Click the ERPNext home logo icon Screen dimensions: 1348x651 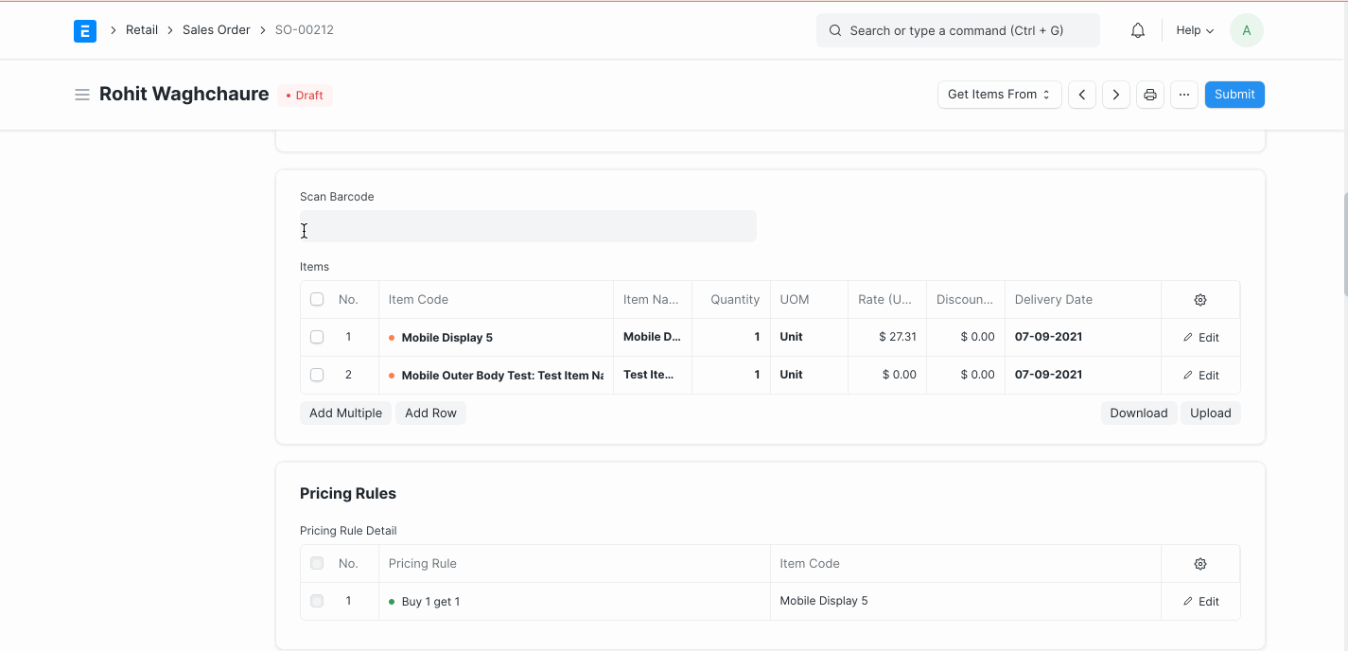pyautogui.click(x=85, y=30)
